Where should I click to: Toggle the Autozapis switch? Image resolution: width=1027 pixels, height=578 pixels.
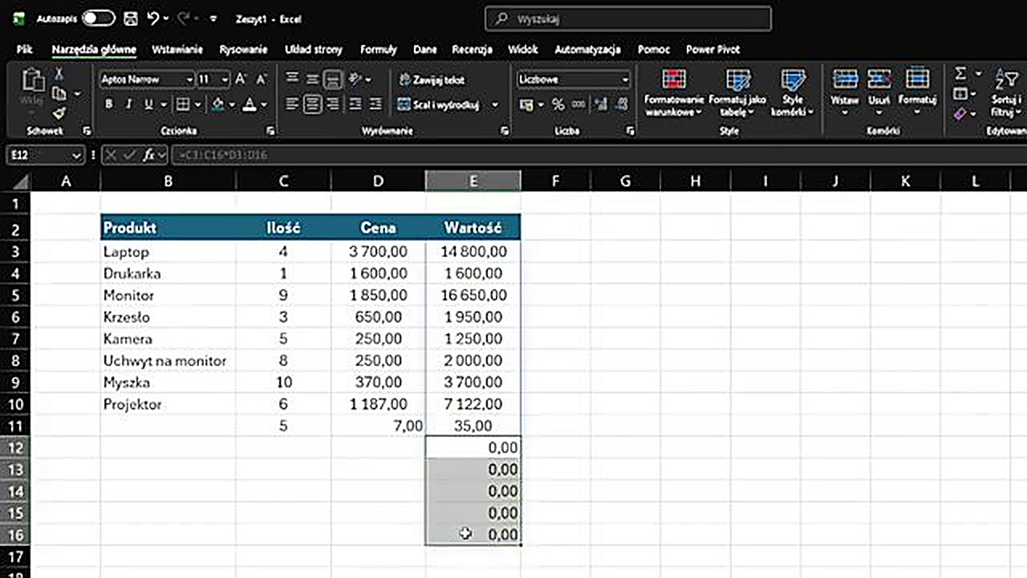(98, 18)
